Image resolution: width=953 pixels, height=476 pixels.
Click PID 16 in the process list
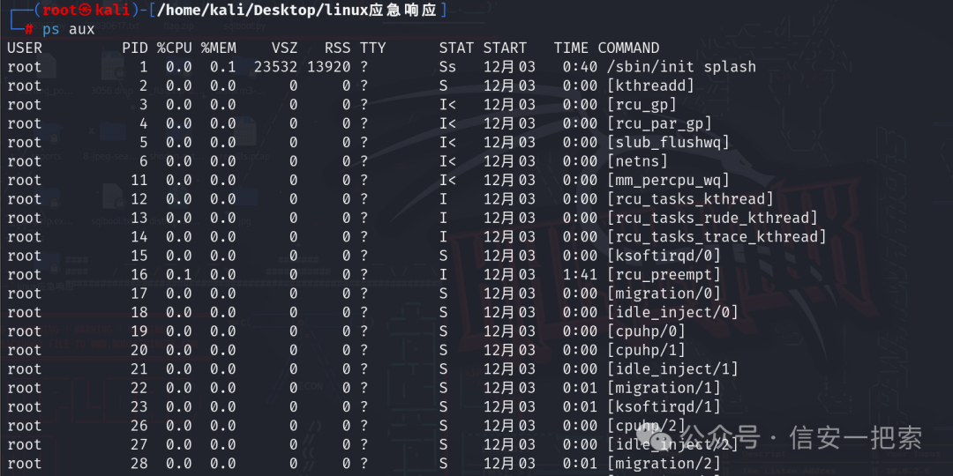pyautogui.click(x=139, y=274)
